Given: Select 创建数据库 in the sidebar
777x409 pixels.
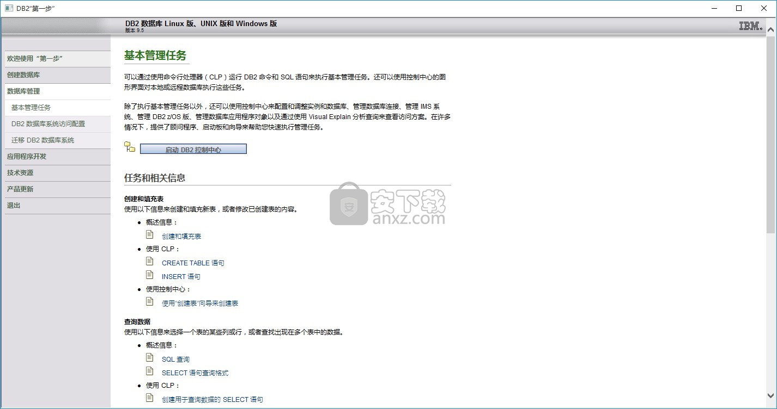Looking at the screenshot, I should 58,75.
